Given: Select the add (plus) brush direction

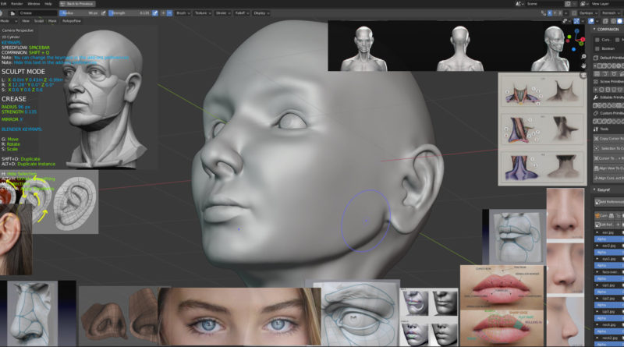Looking at the screenshot, I should [x=163, y=13].
